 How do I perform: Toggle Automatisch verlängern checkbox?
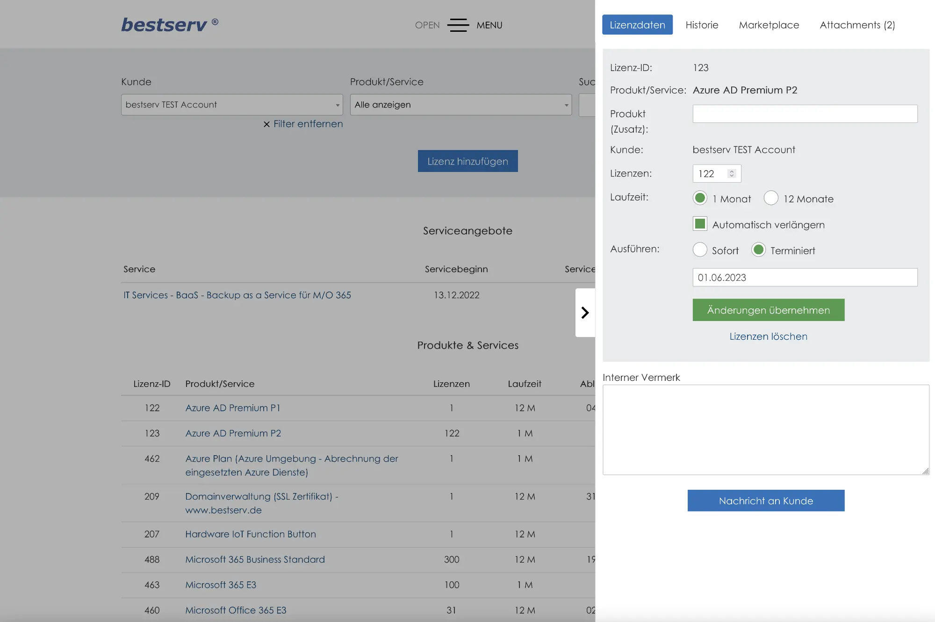click(700, 224)
